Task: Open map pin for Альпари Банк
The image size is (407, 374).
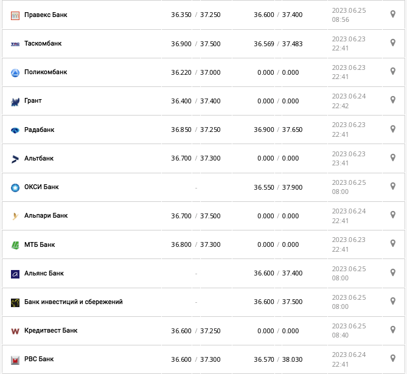Action: coord(393,215)
